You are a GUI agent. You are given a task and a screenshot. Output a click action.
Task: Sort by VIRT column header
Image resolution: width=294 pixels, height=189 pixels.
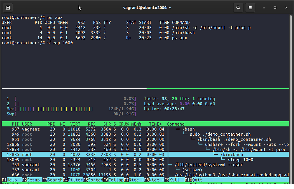pyautogui.click(x=75, y=124)
